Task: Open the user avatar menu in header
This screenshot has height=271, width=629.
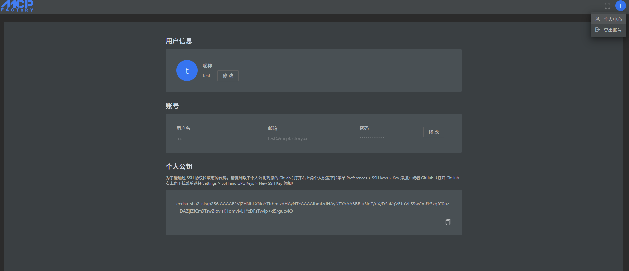Action: (x=620, y=6)
